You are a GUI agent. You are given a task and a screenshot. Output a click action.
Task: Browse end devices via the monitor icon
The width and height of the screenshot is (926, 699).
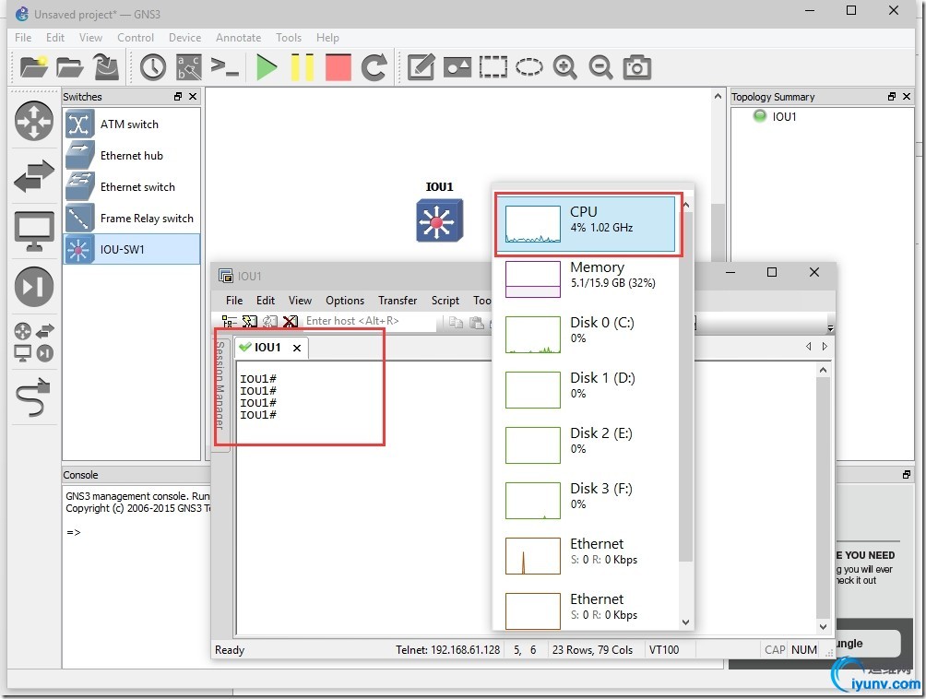pos(34,231)
